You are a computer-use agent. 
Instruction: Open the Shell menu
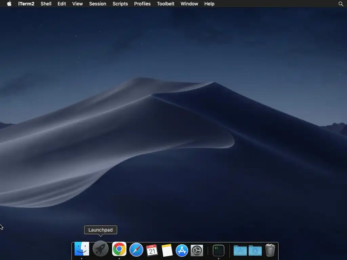tap(46, 4)
